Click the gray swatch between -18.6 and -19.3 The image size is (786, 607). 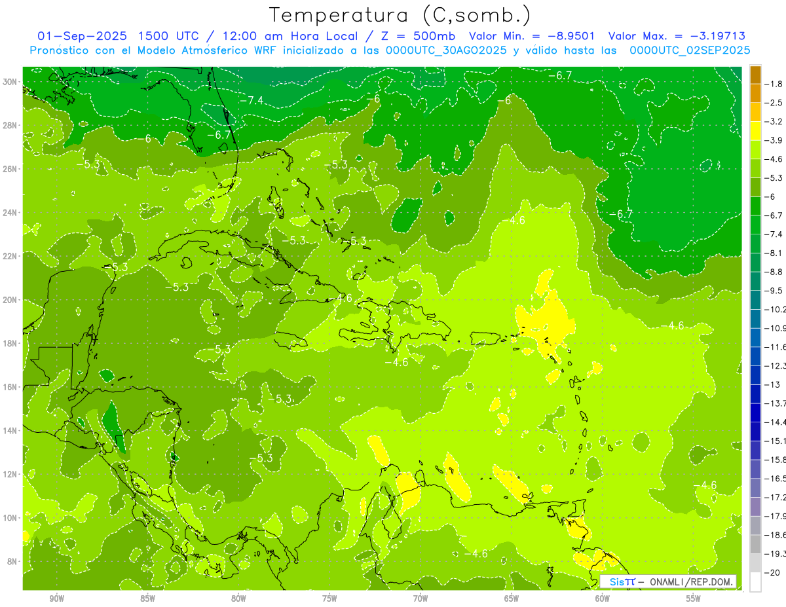pyautogui.click(x=755, y=544)
